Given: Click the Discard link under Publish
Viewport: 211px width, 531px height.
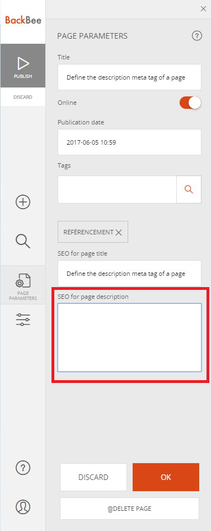Looking at the screenshot, I should point(23,97).
